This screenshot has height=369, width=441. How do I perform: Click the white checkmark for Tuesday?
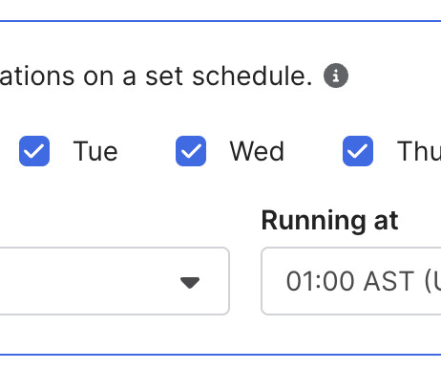(34, 151)
